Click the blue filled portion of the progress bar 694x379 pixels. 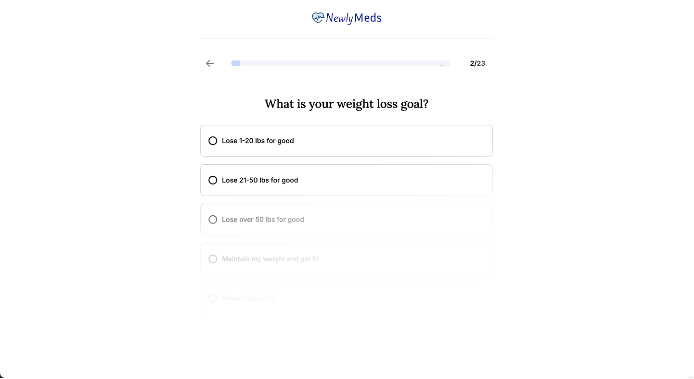[235, 63]
